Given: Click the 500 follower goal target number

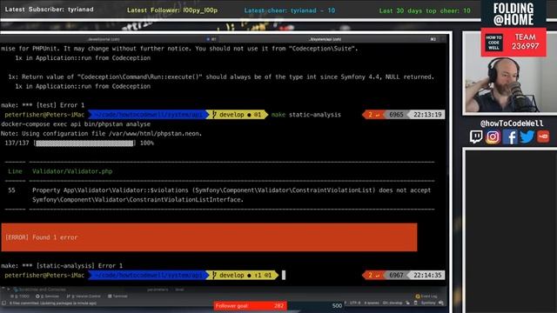Looking at the screenshot, I should tap(337, 305).
